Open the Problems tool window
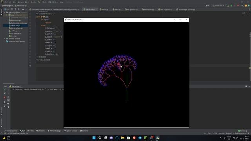Viewport: 251px width, 141px height. (41, 131)
